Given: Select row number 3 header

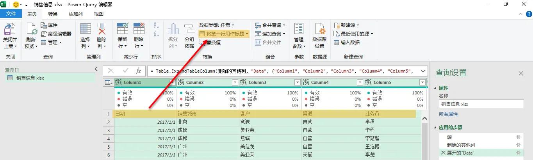Looking at the screenshot, I should 109,130.
